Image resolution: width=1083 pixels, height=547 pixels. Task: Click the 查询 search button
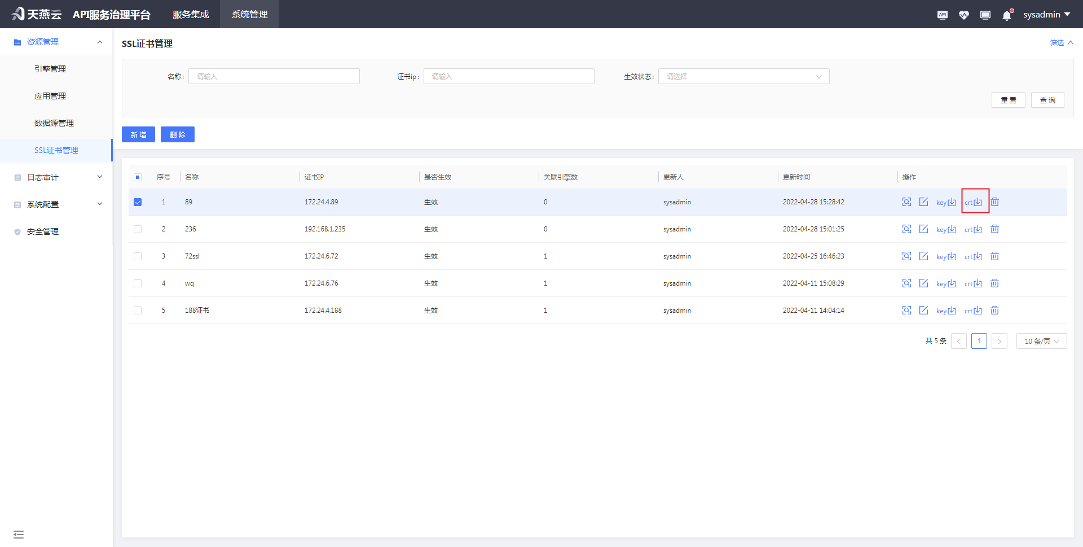(1047, 100)
